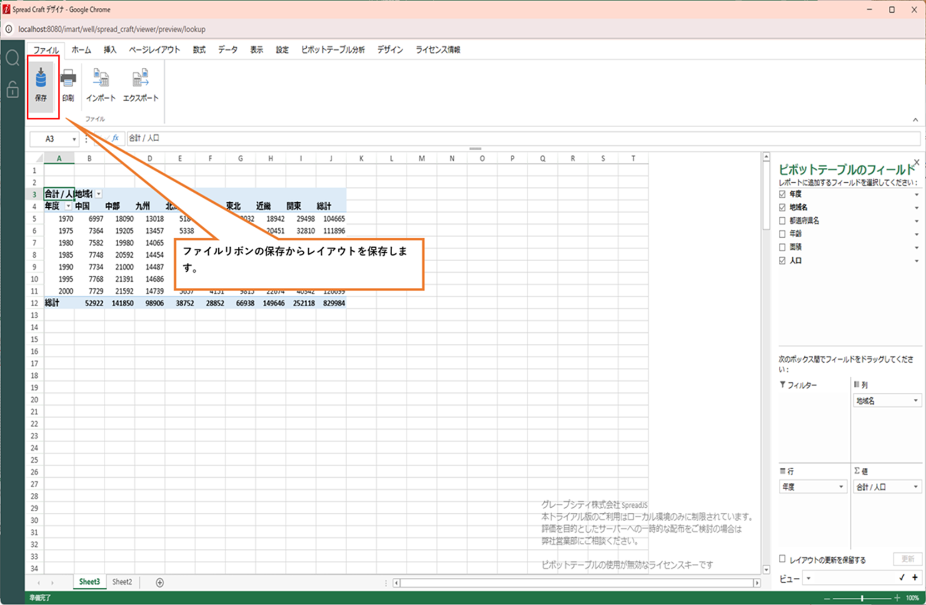Open the 合計 / 人口 values dropdown

pyautogui.click(x=915, y=487)
